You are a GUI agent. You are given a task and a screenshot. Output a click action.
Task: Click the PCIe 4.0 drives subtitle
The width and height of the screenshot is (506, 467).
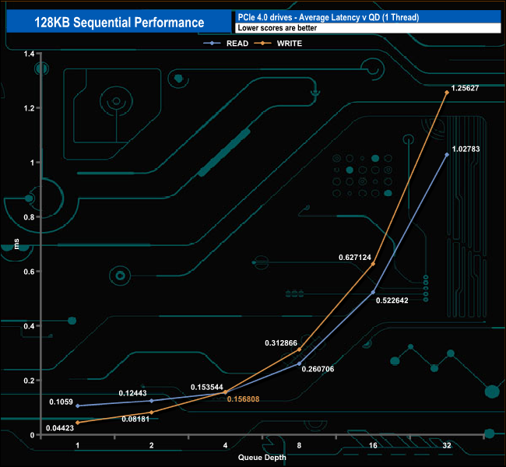(329, 17)
